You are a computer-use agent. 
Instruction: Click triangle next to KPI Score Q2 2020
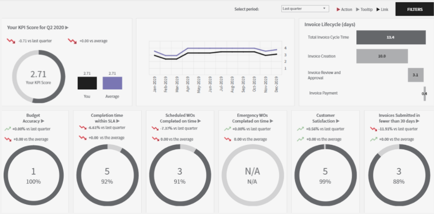(x=67, y=28)
